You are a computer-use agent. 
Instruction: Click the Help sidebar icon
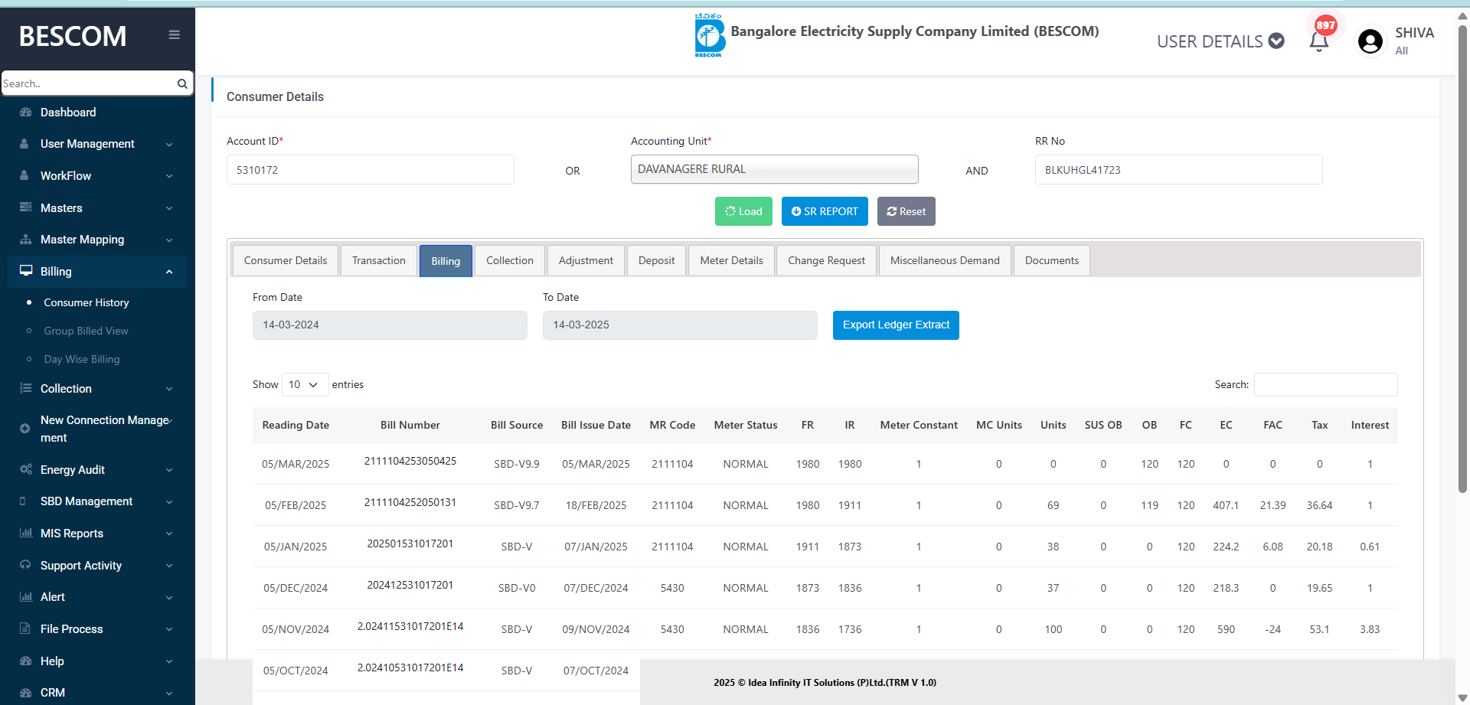25,661
